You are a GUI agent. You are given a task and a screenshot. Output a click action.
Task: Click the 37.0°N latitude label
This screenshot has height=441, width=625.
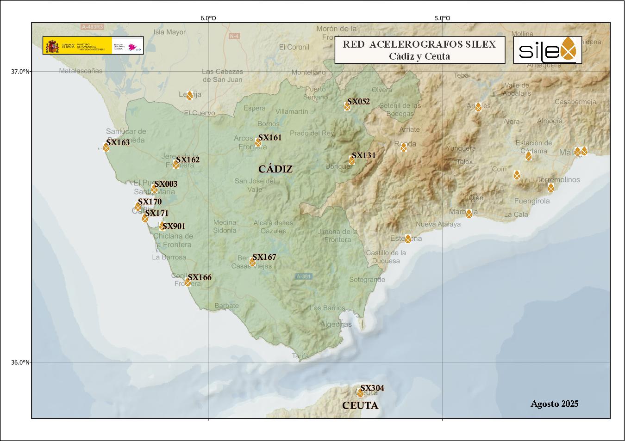pyautogui.click(x=20, y=71)
